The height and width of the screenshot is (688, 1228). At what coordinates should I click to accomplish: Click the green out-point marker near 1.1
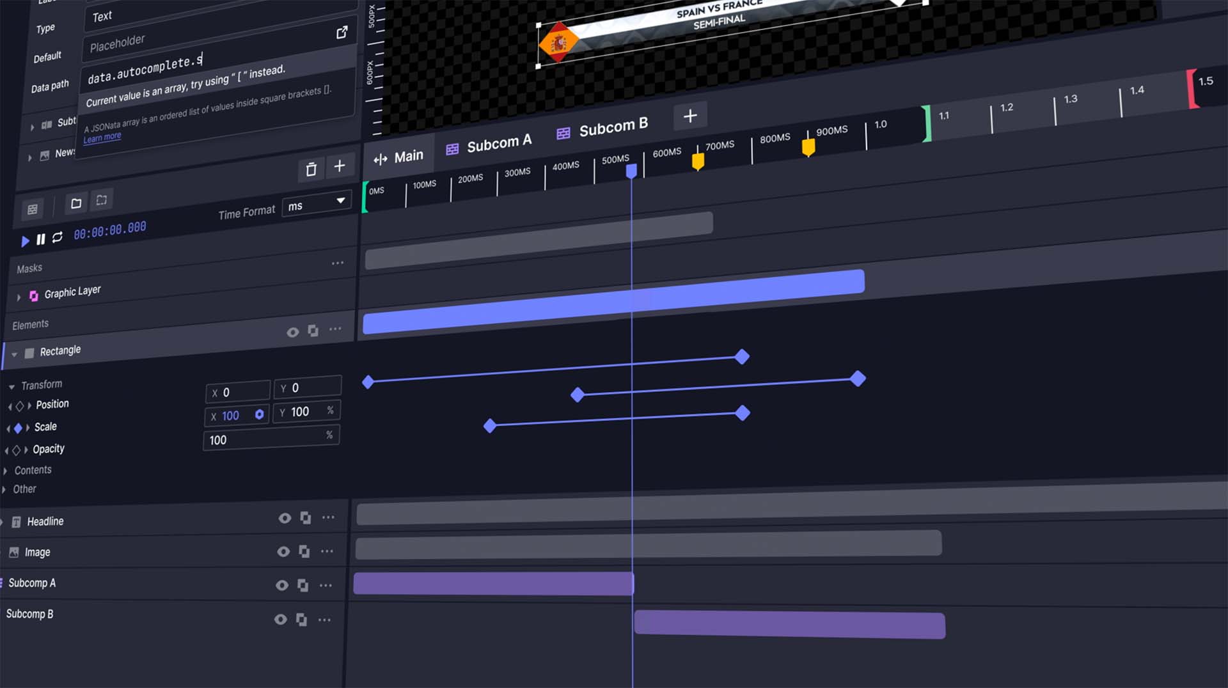pos(927,123)
